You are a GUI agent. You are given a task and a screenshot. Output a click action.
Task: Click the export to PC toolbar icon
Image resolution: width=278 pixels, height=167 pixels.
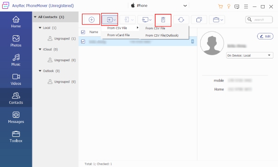coord(145,19)
